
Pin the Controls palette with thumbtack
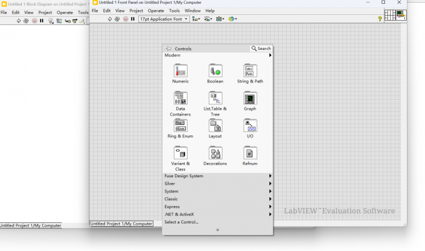pyautogui.click(x=169, y=49)
